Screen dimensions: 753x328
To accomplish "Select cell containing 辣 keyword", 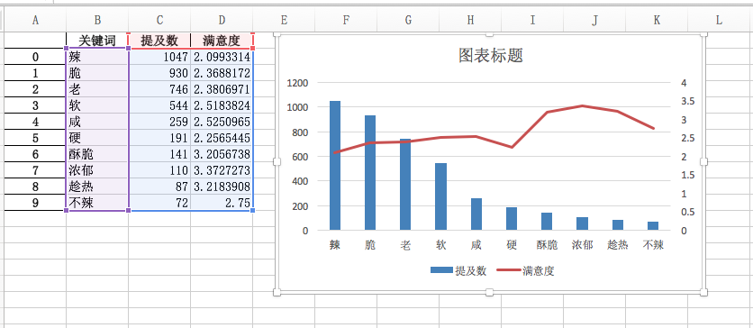I will (97, 57).
